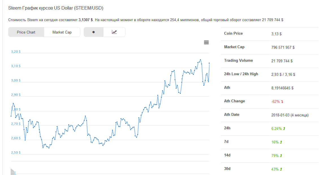
Task: Click the first data point on price line
Action: [x=11, y=116]
